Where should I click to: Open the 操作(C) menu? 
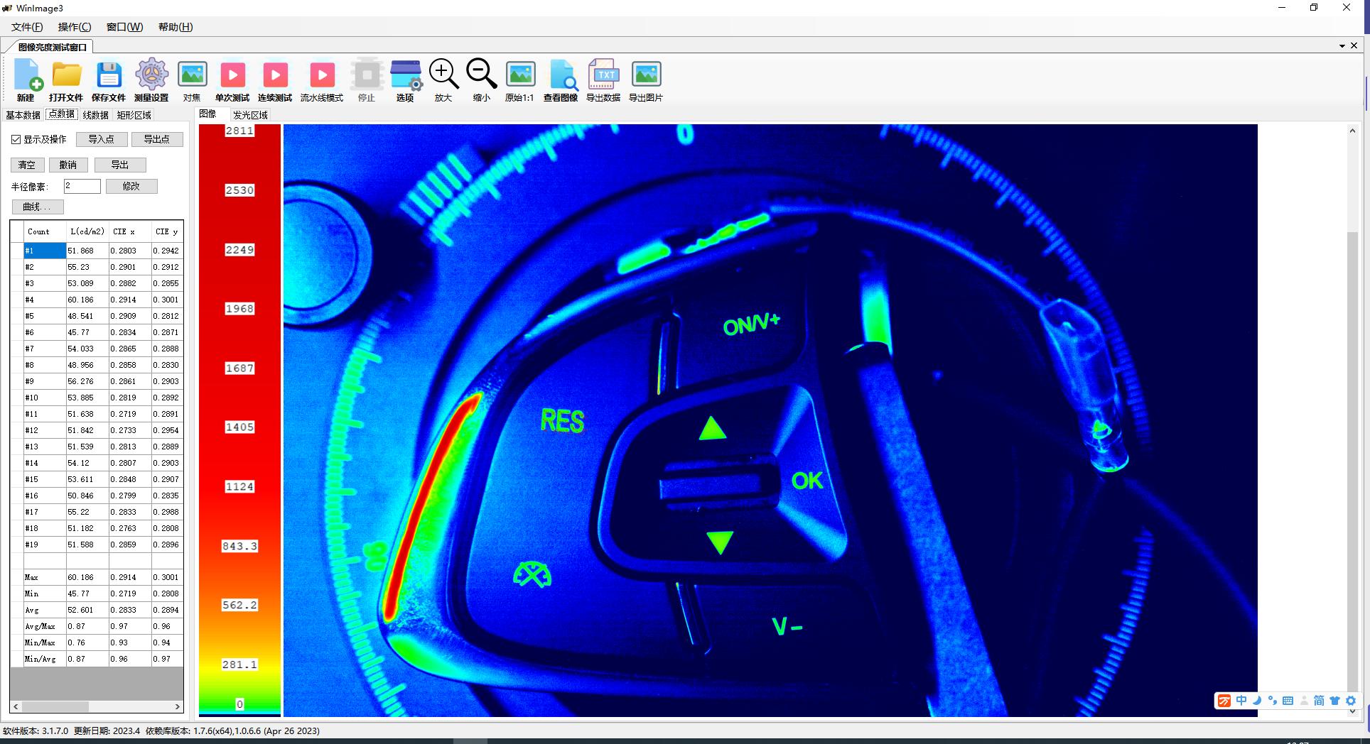[75, 27]
